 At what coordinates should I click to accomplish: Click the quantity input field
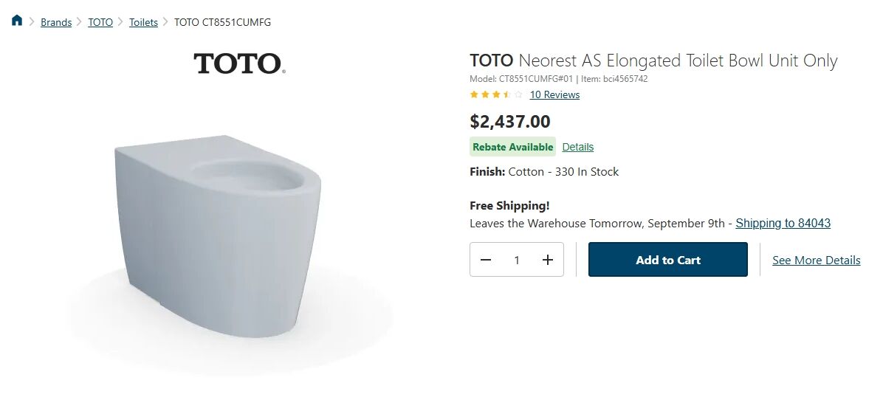tap(517, 260)
